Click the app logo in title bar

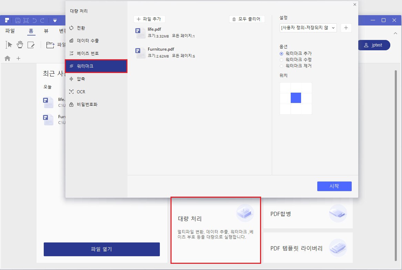coord(7,20)
